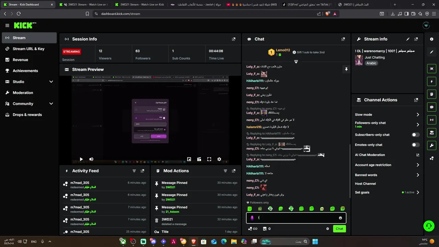The height and width of the screenshot is (247, 439).
Task: Open the emoji picker in chat input
Action: point(340,218)
